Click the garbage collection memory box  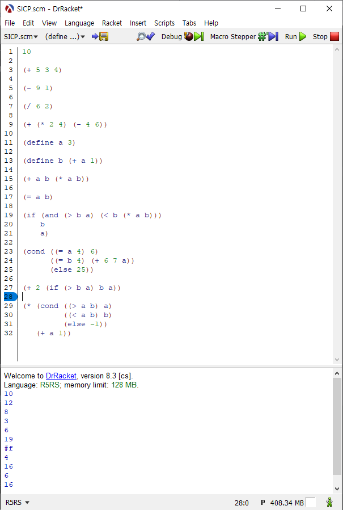click(311, 502)
